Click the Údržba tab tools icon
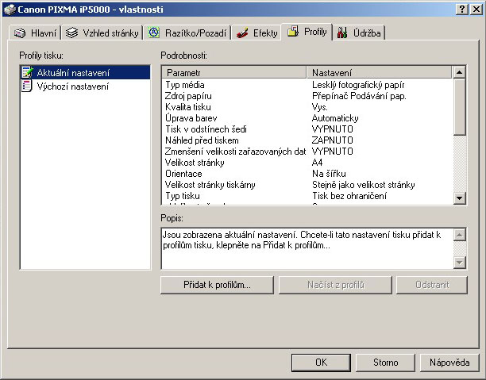 (x=342, y=33)
